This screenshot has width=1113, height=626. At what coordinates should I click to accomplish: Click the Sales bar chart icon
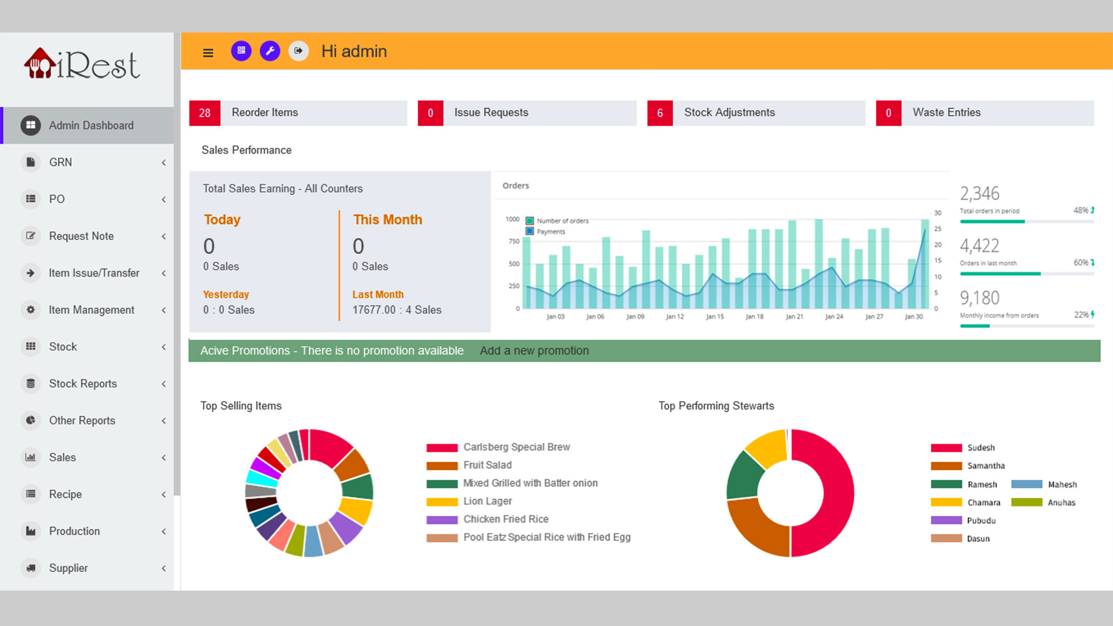tap(31, 457)
